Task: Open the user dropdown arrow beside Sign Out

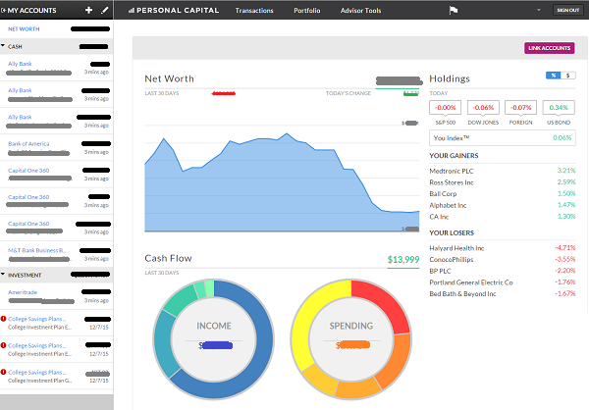Action: pyautogui.click(x=539, y=10)
